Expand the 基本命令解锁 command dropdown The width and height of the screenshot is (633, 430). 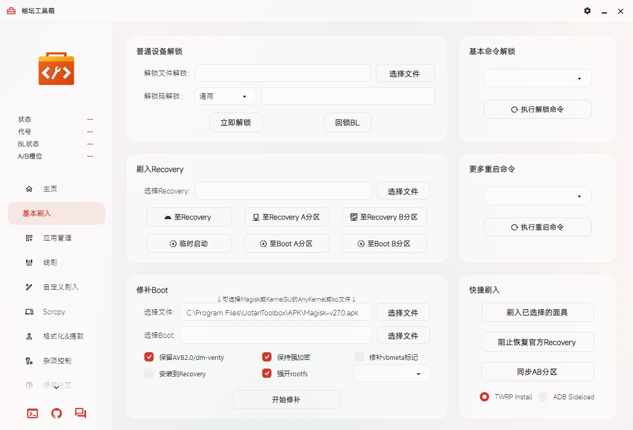(537, 78)
